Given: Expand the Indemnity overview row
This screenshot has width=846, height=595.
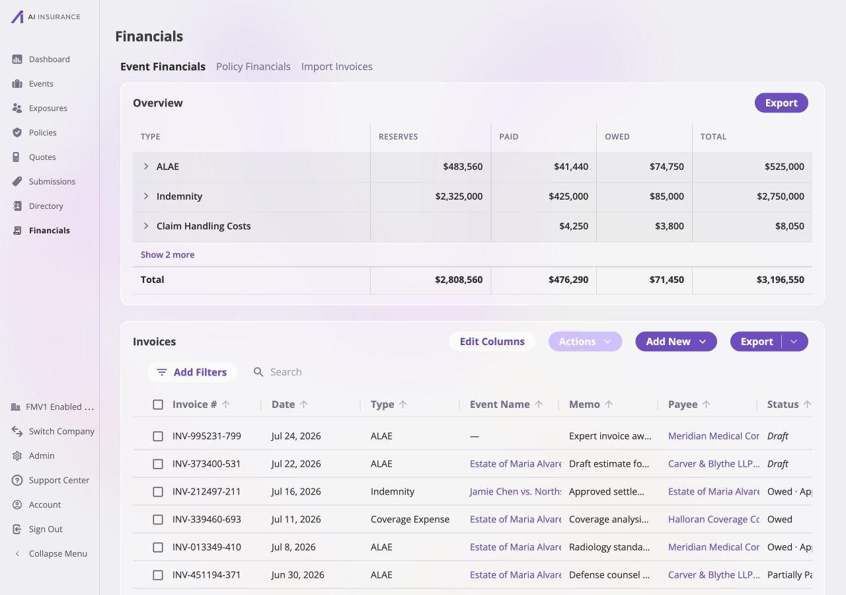Looking at the screenshot, I should click(x=146, y=196).
